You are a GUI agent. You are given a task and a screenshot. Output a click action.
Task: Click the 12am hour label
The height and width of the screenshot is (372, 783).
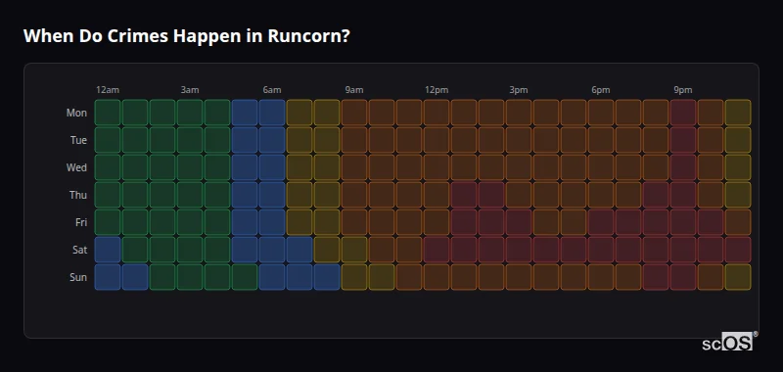108,90
